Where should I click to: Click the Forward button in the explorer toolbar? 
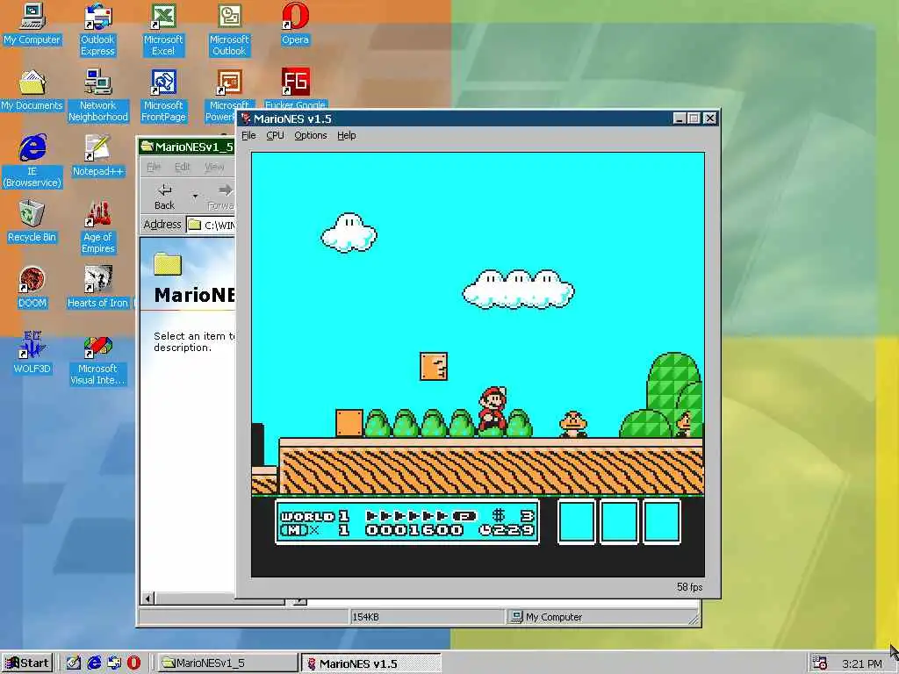(220, 197)
